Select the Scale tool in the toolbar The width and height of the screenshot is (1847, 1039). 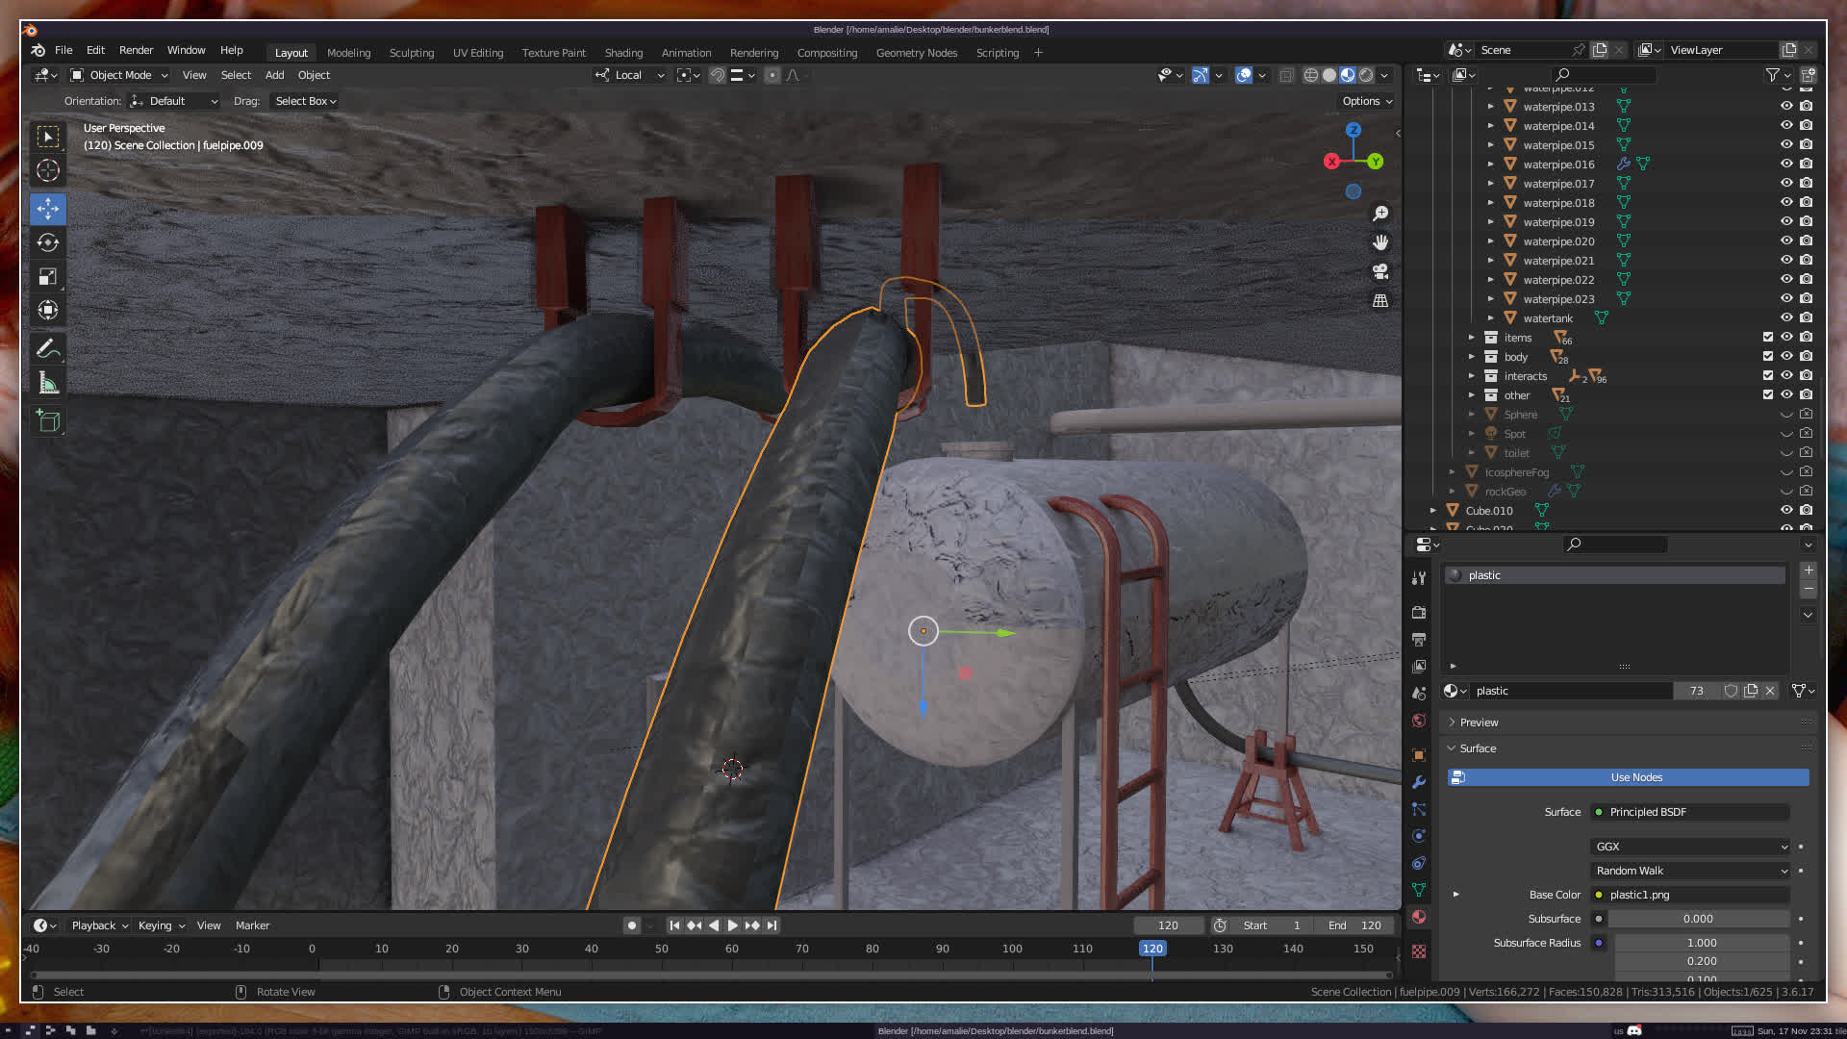coord(48,277)
